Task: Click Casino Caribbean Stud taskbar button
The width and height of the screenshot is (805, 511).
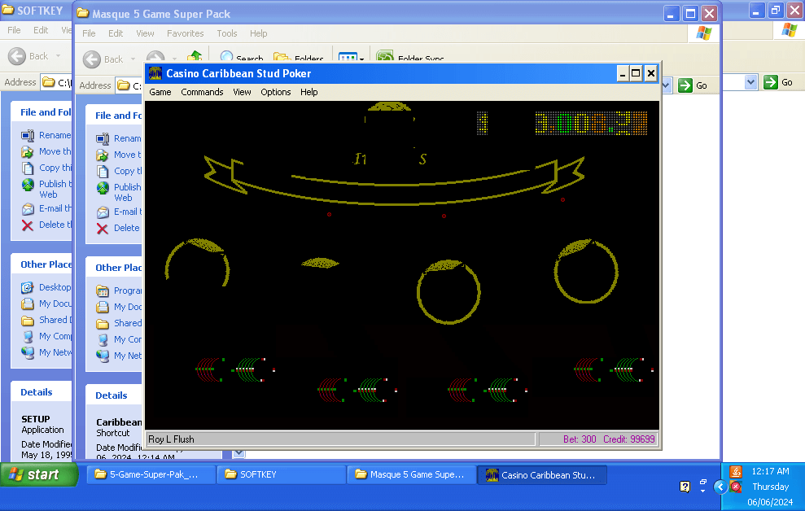Action: coord(542,474)
